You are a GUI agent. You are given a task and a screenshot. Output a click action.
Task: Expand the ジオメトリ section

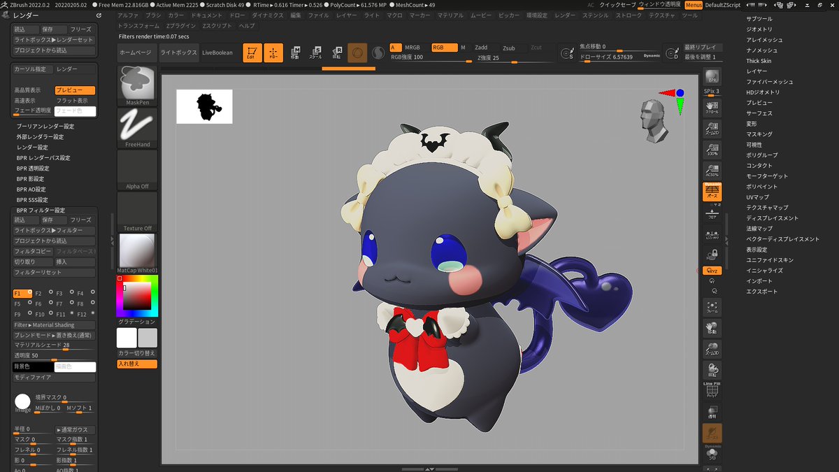759,29
